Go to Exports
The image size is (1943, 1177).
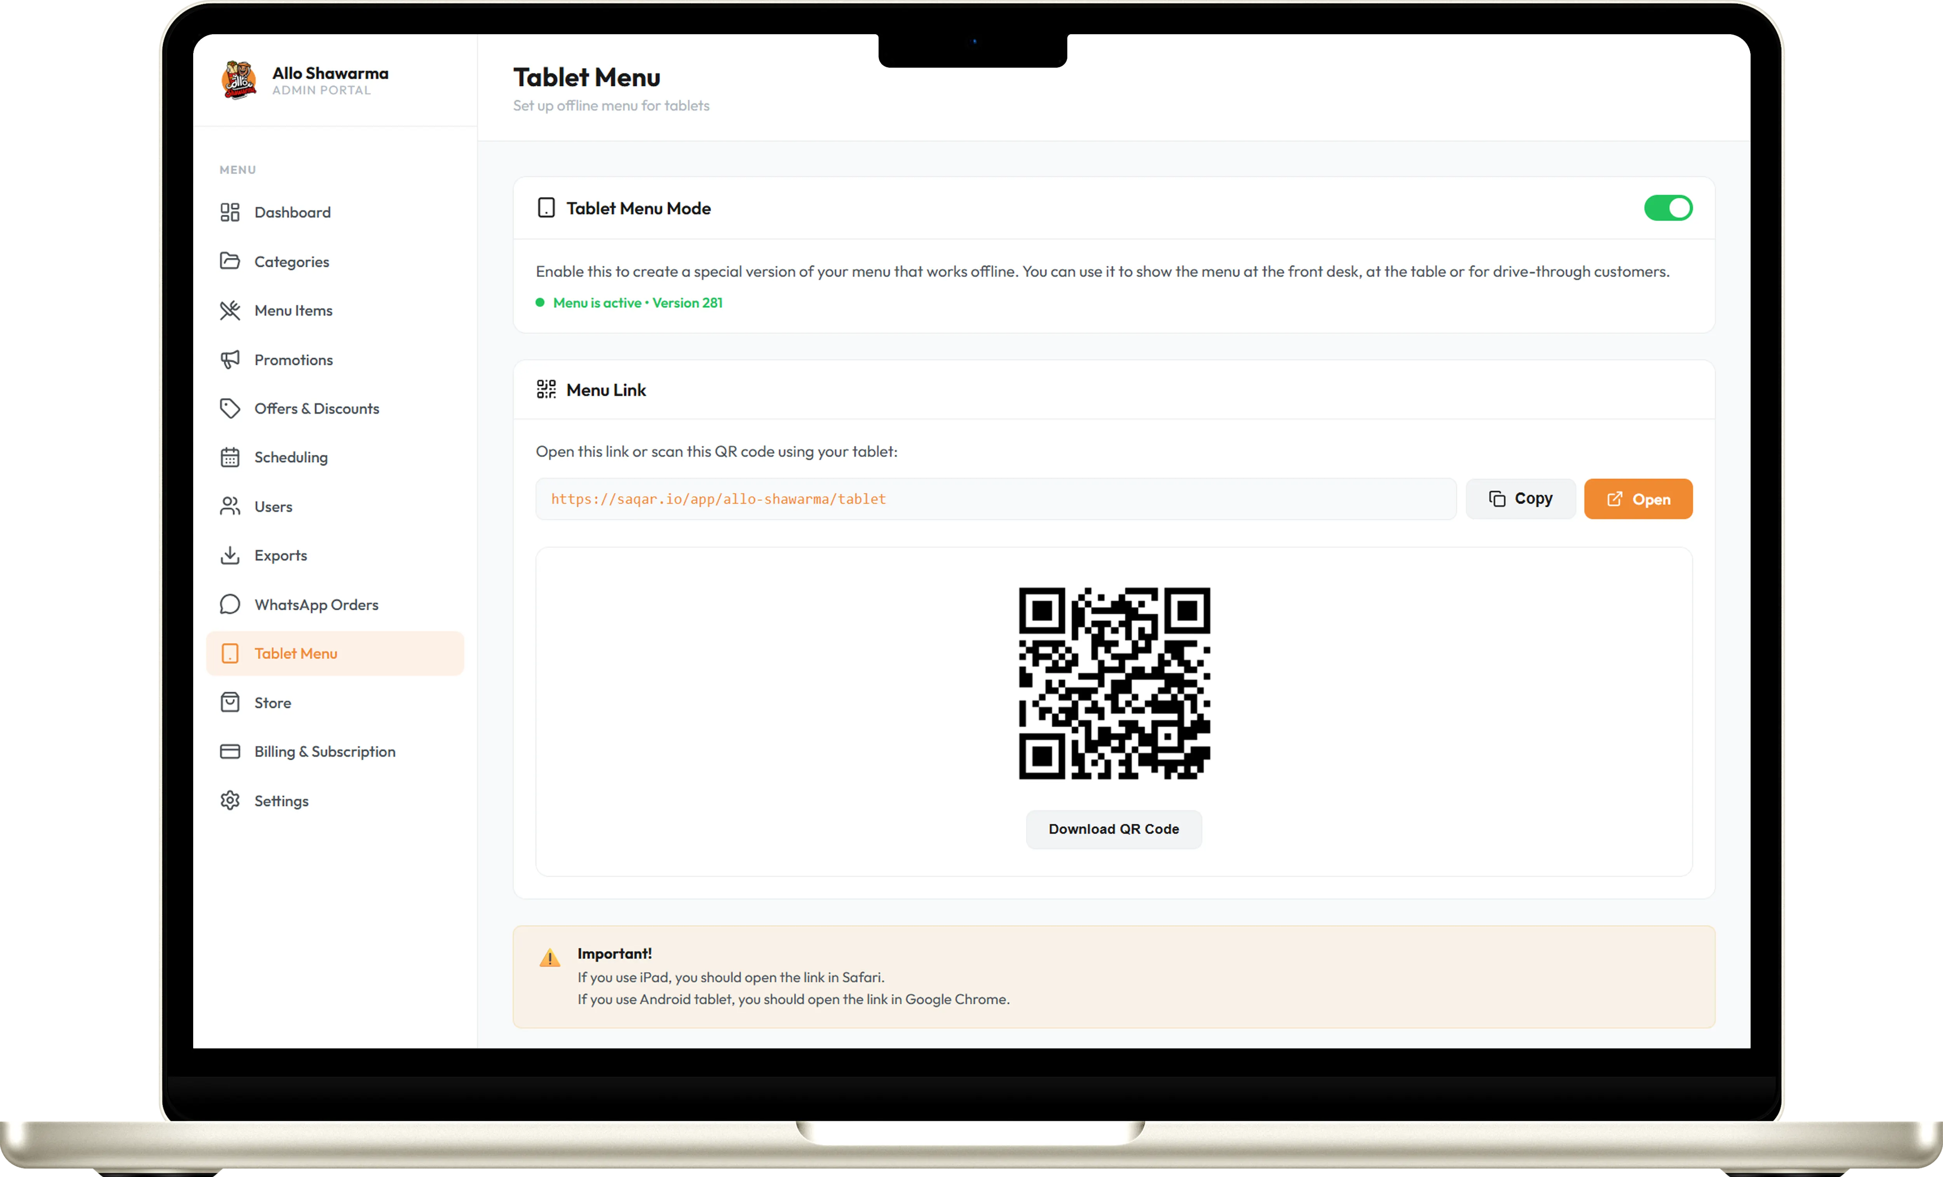(334, 555)
